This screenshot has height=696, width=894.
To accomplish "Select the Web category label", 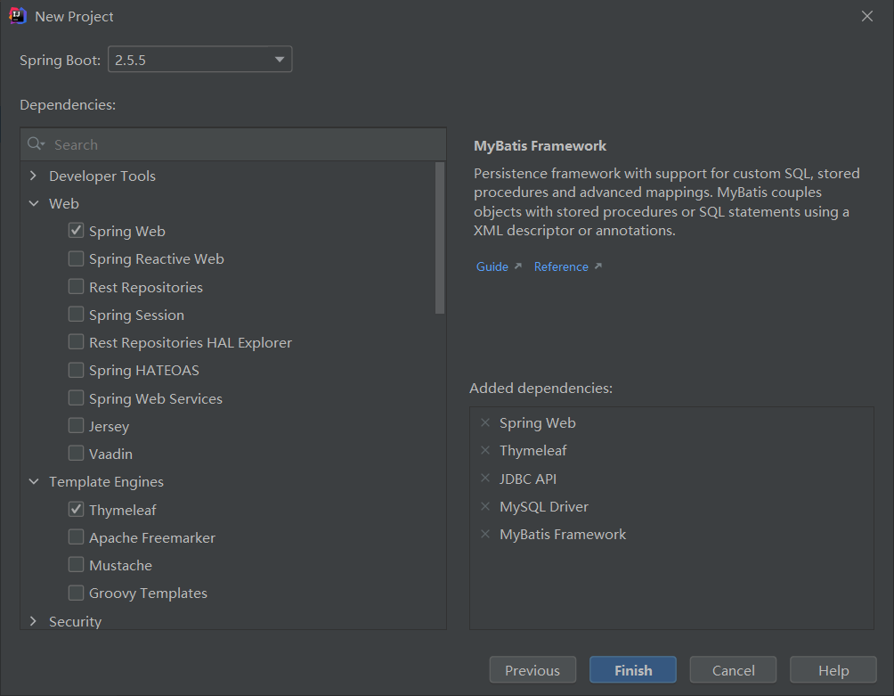I will coord(64,203).
